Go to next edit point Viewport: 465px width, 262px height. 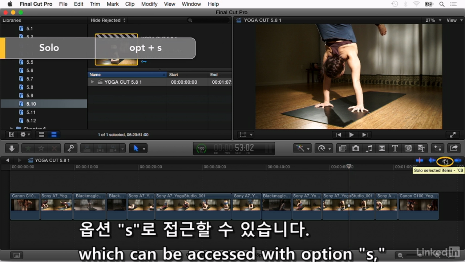365,135
